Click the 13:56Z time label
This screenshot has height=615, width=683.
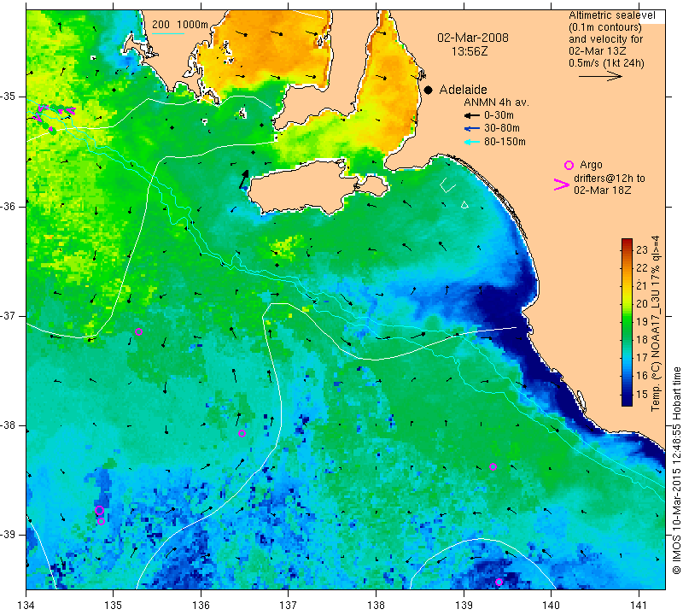pos(470,51)
